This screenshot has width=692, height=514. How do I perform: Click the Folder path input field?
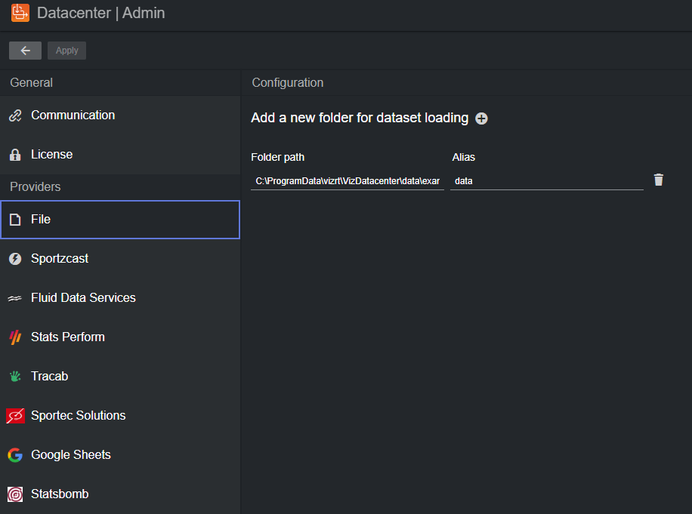[x=348, y=181]
